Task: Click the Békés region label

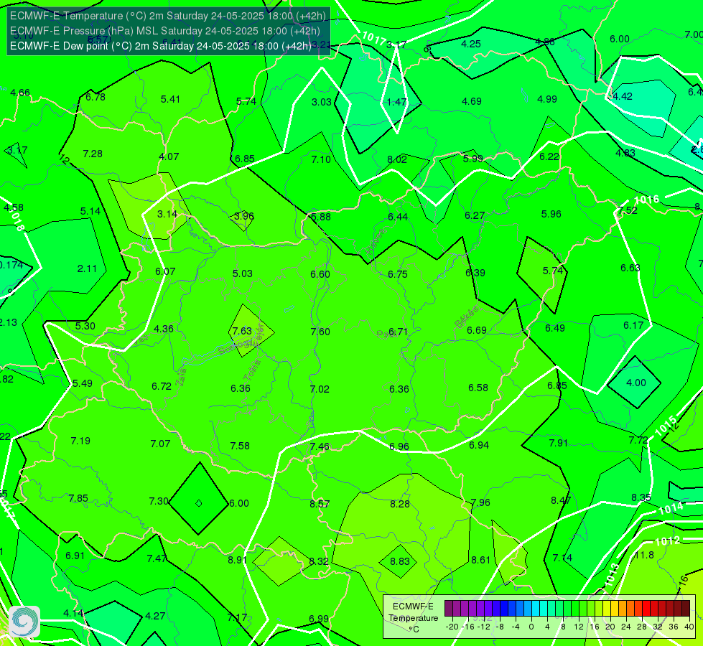Action: 467,317
